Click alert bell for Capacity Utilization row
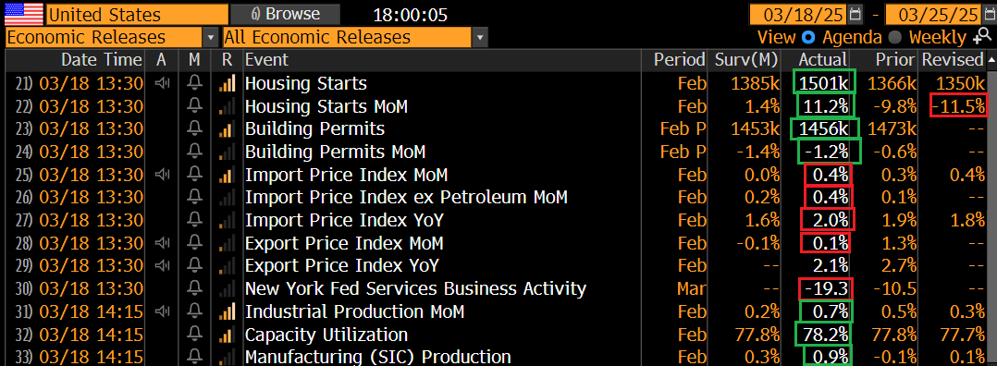This screenshot has height=366, width=997. click(195, 335)
